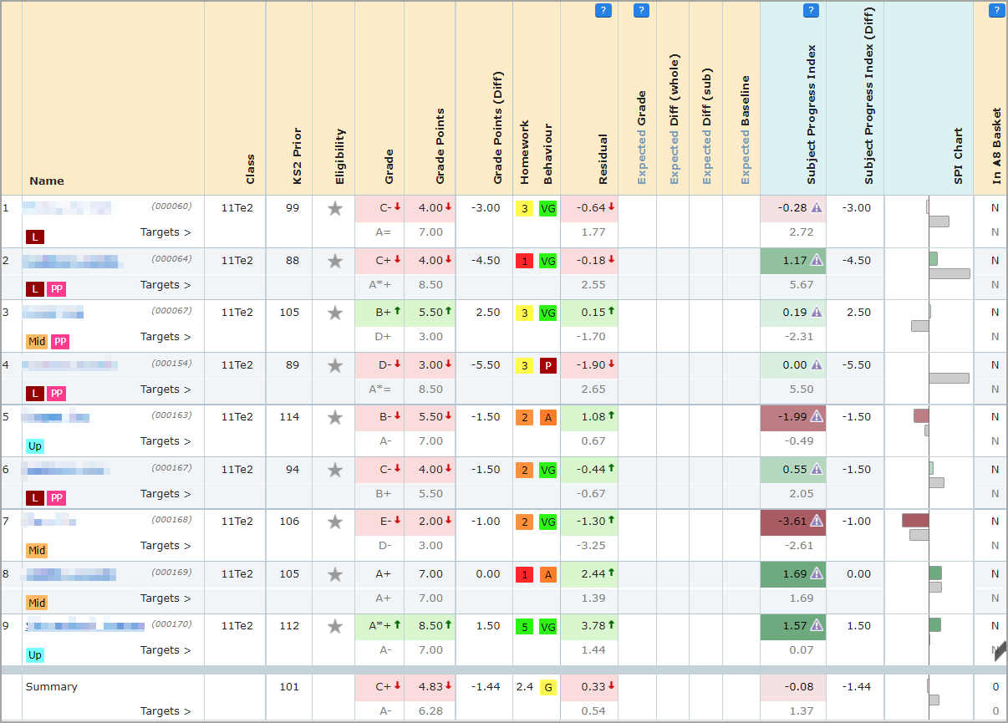The image size is (1008, 723).
Task: Click SPI chart bar for student 000168
Action: [x=915, y=521]
